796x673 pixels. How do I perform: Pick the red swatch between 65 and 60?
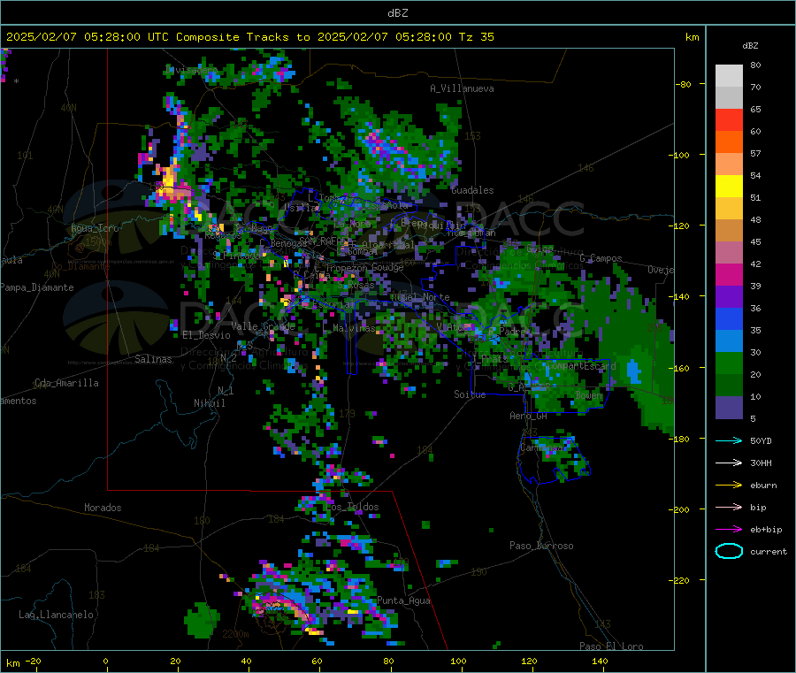[729, 119]
